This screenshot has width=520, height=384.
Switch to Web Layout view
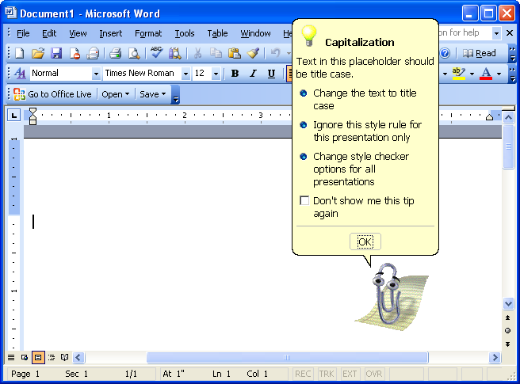(25, 358)
